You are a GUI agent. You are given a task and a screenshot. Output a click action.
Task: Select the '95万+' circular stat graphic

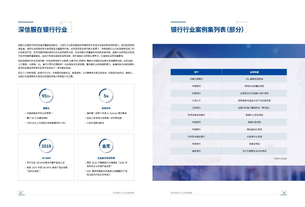[x=46, y=96]
